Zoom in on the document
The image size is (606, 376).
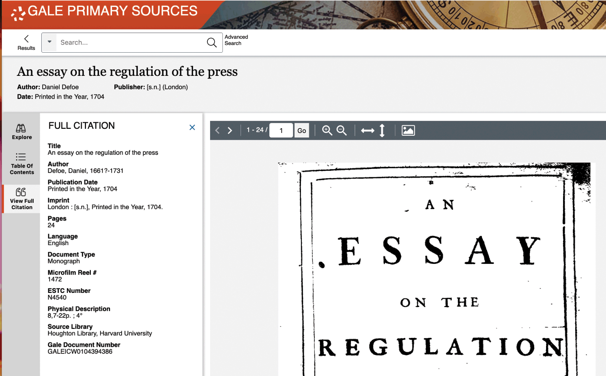327,131
